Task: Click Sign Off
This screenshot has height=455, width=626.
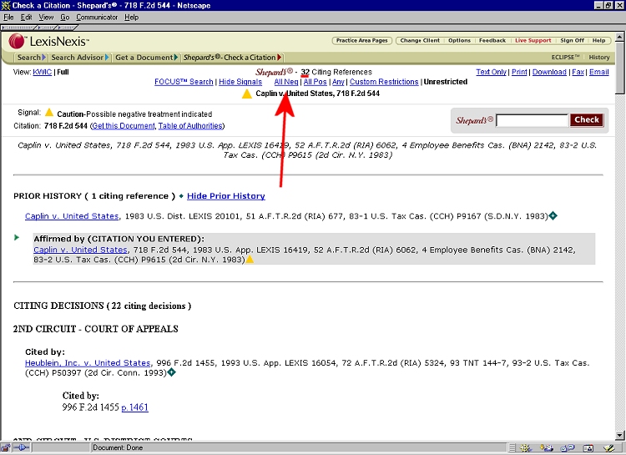Action: (x=572, y=41)
